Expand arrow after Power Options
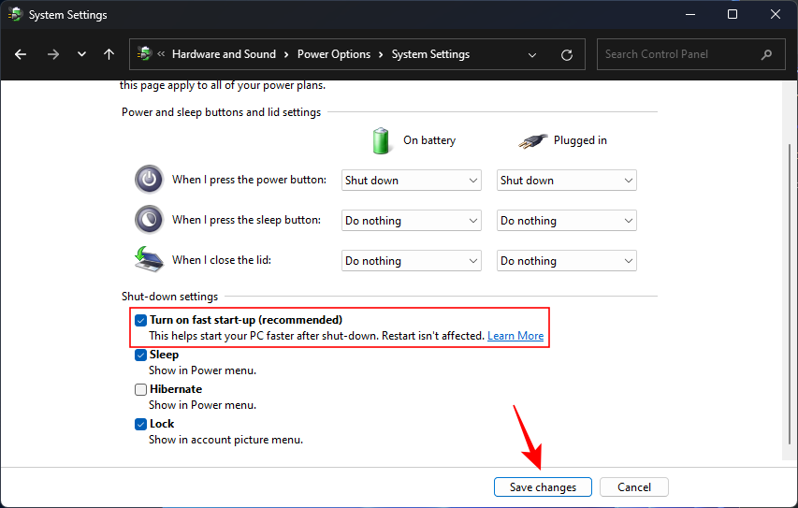Screen dimensions: 798x508 pyautogui.click(x=381, y=54)
